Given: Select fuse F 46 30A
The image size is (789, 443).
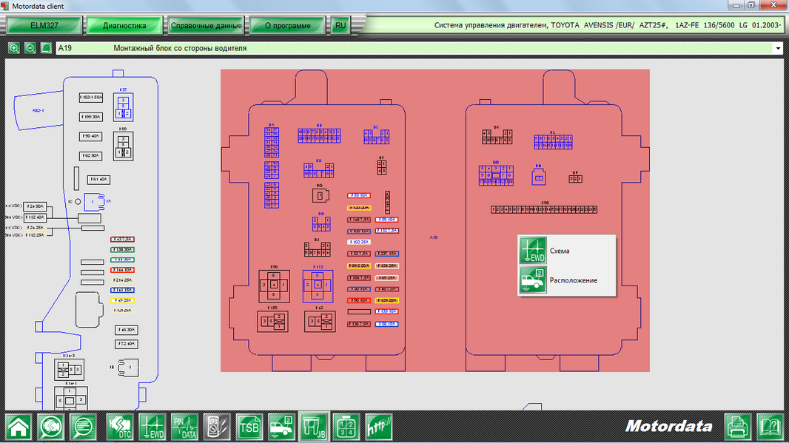Looking at the screenshot, I should click(x=127, y=330).
